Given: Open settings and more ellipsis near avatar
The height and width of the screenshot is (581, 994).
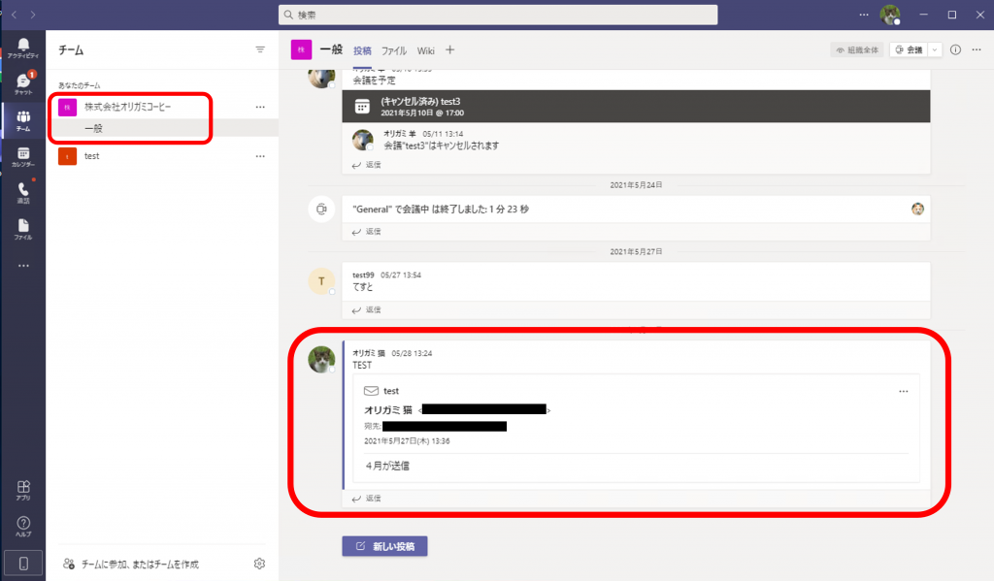Looking at the screenshot, I should click(864, 15).
